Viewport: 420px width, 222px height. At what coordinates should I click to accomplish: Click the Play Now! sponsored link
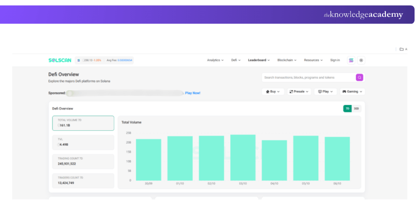click(193, 93)
